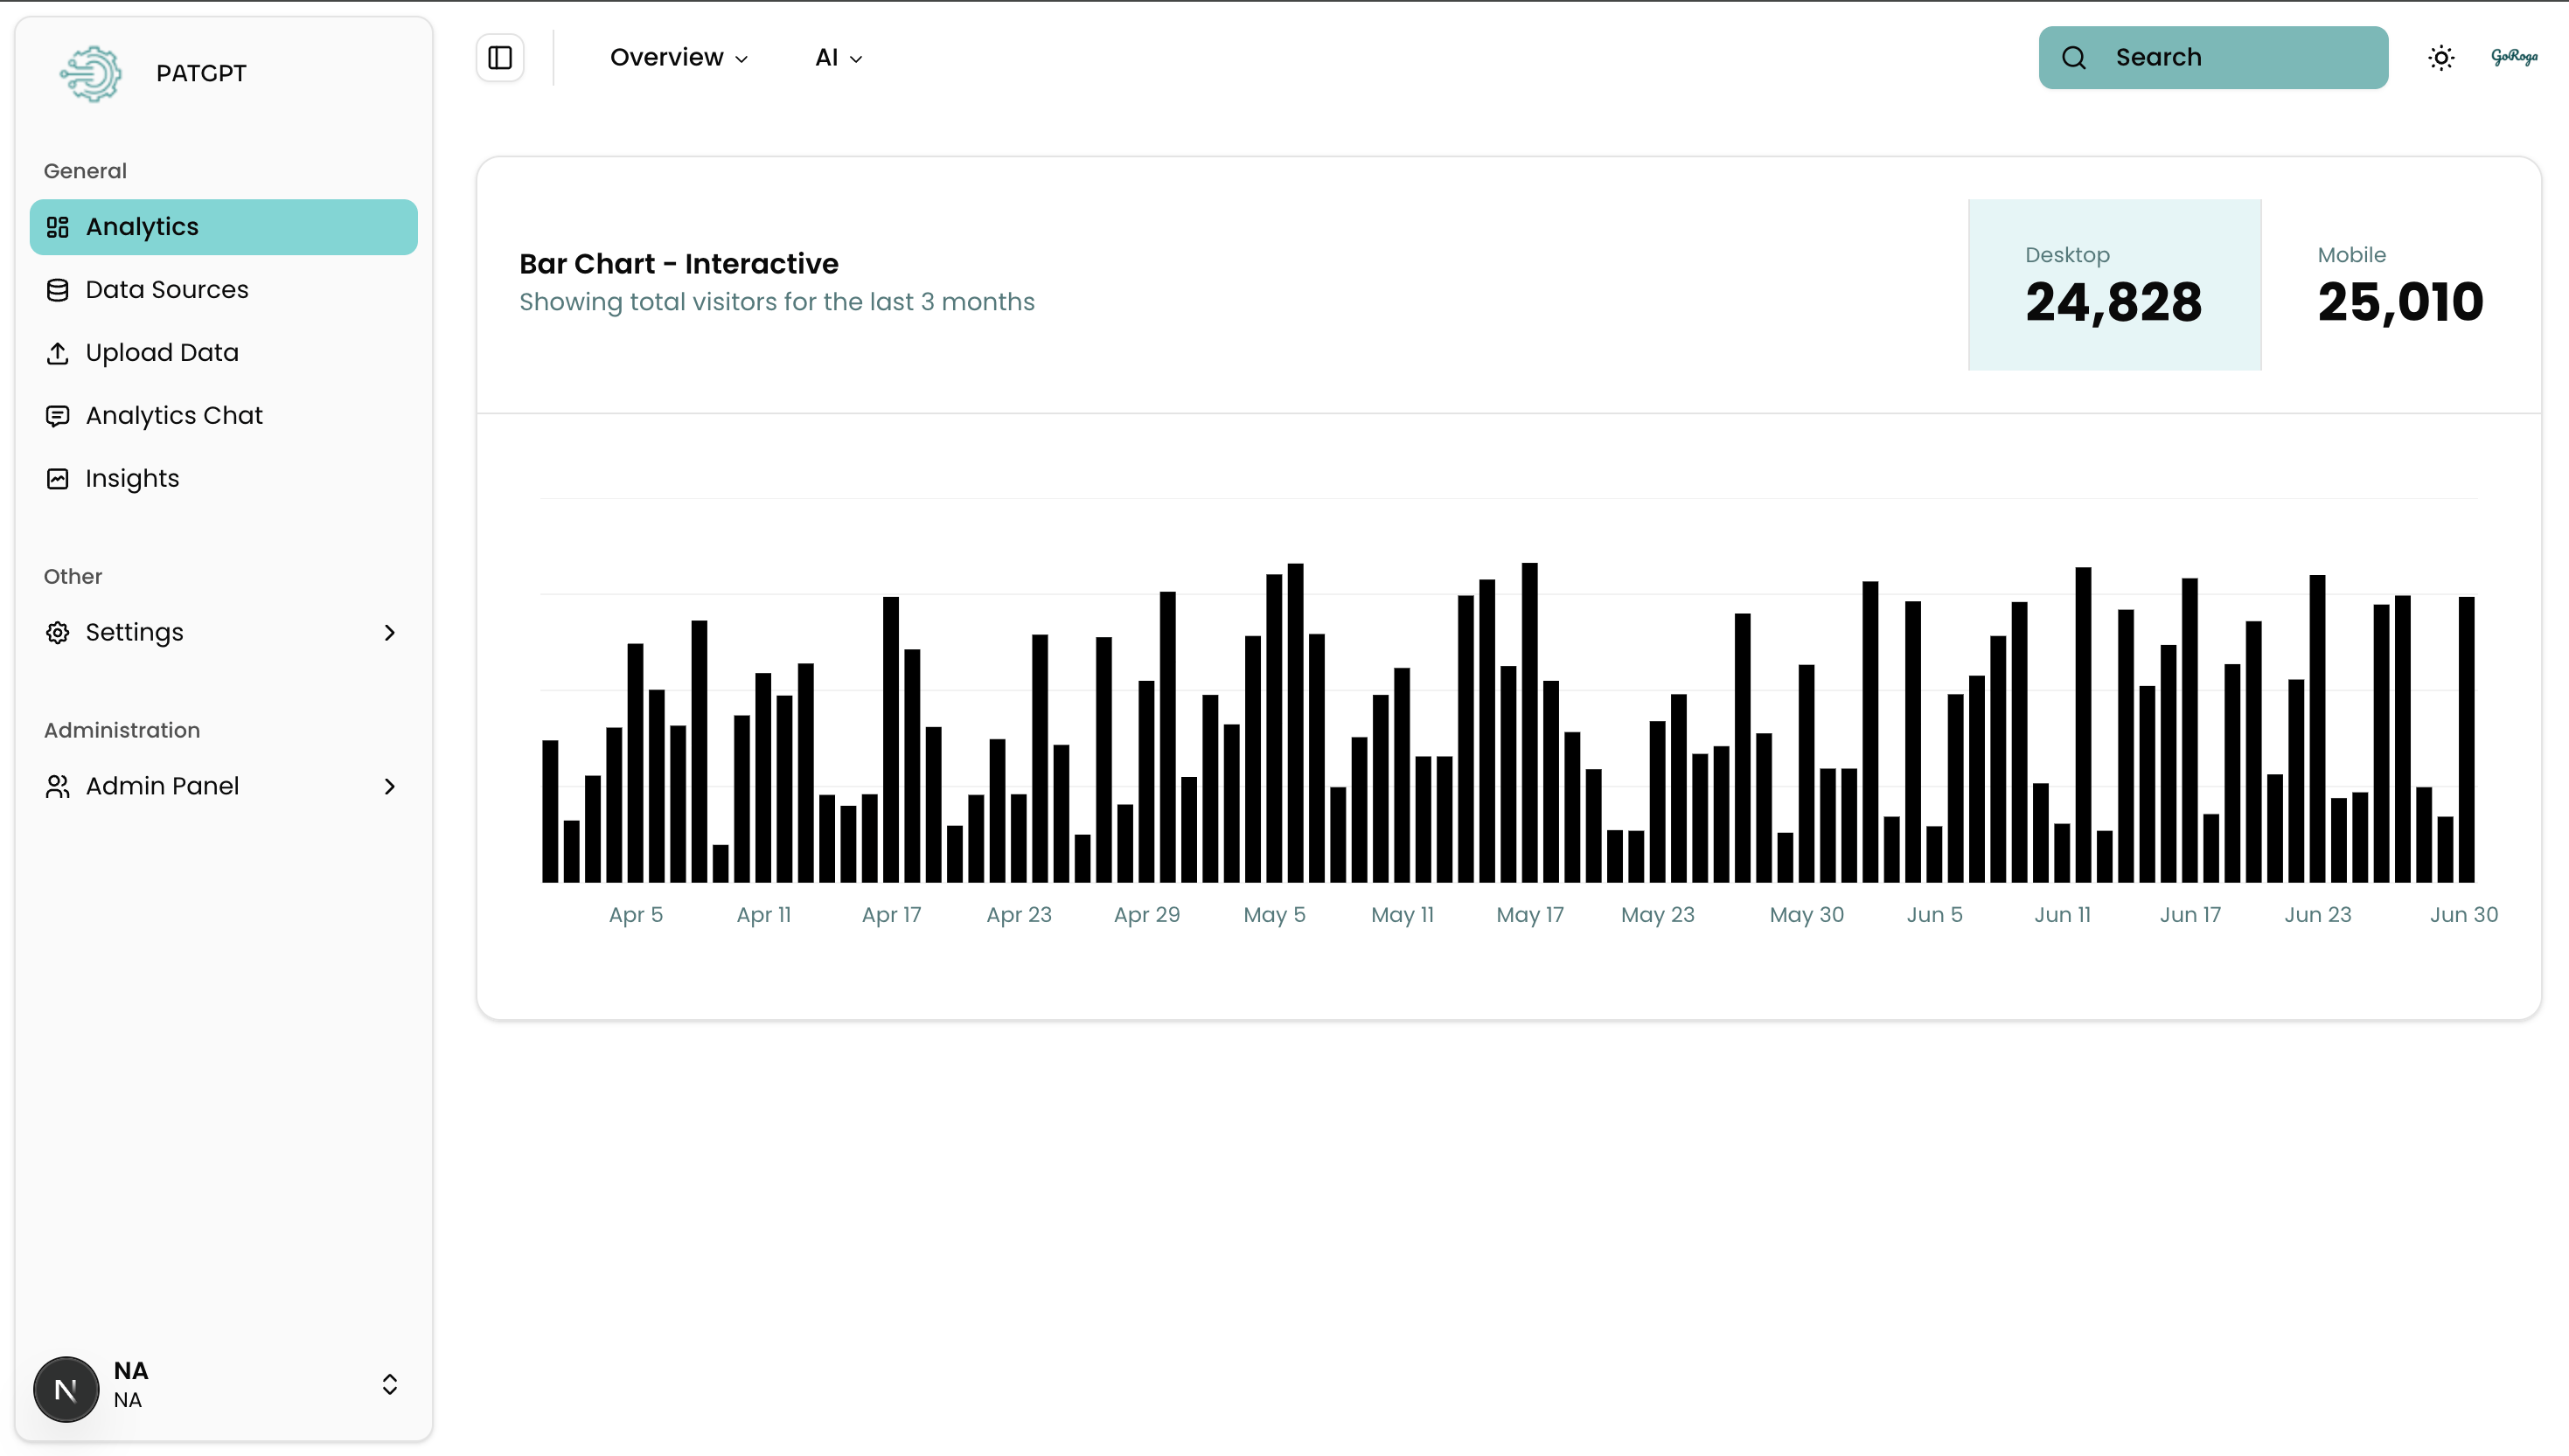2569x1456 pixels.
Task: Click the May 5 axis label
Action: tap(1275, 915)
